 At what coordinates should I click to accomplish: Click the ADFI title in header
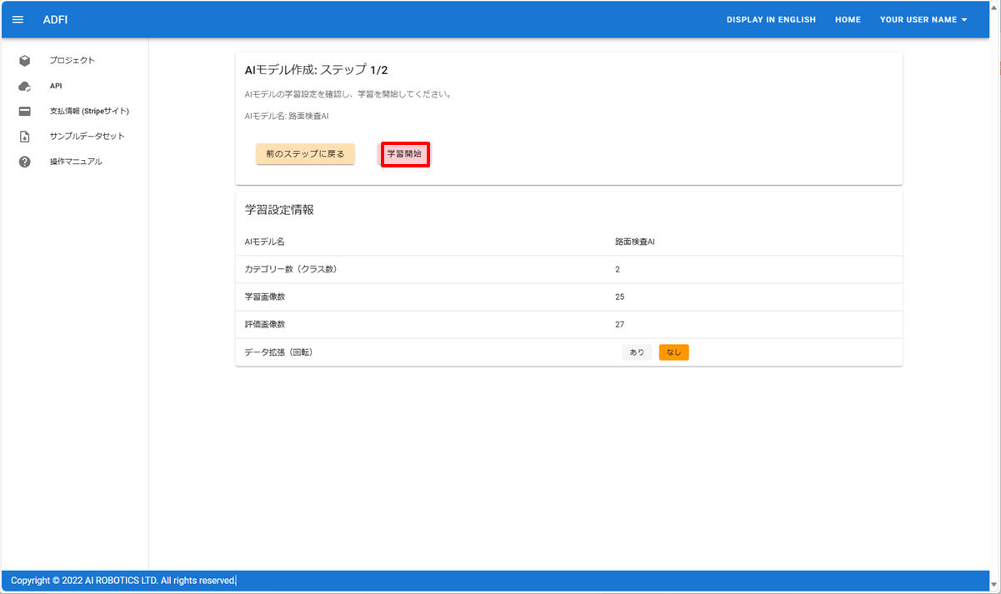coord(55,20)
